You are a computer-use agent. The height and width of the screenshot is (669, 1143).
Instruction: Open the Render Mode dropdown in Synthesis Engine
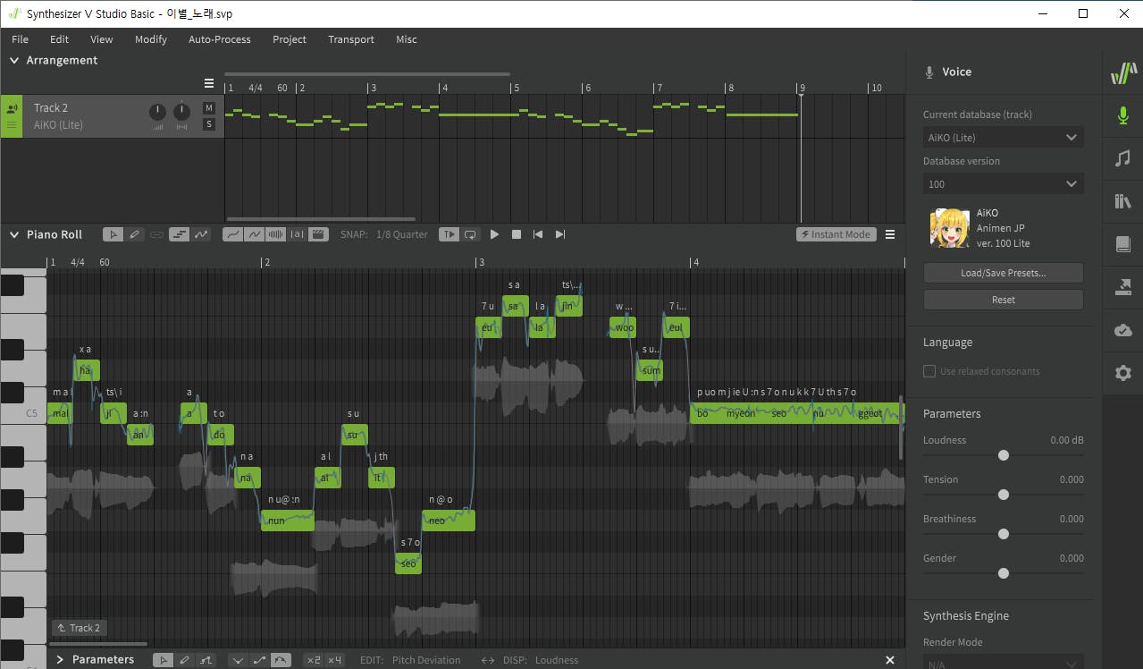tap(1004, 663)
